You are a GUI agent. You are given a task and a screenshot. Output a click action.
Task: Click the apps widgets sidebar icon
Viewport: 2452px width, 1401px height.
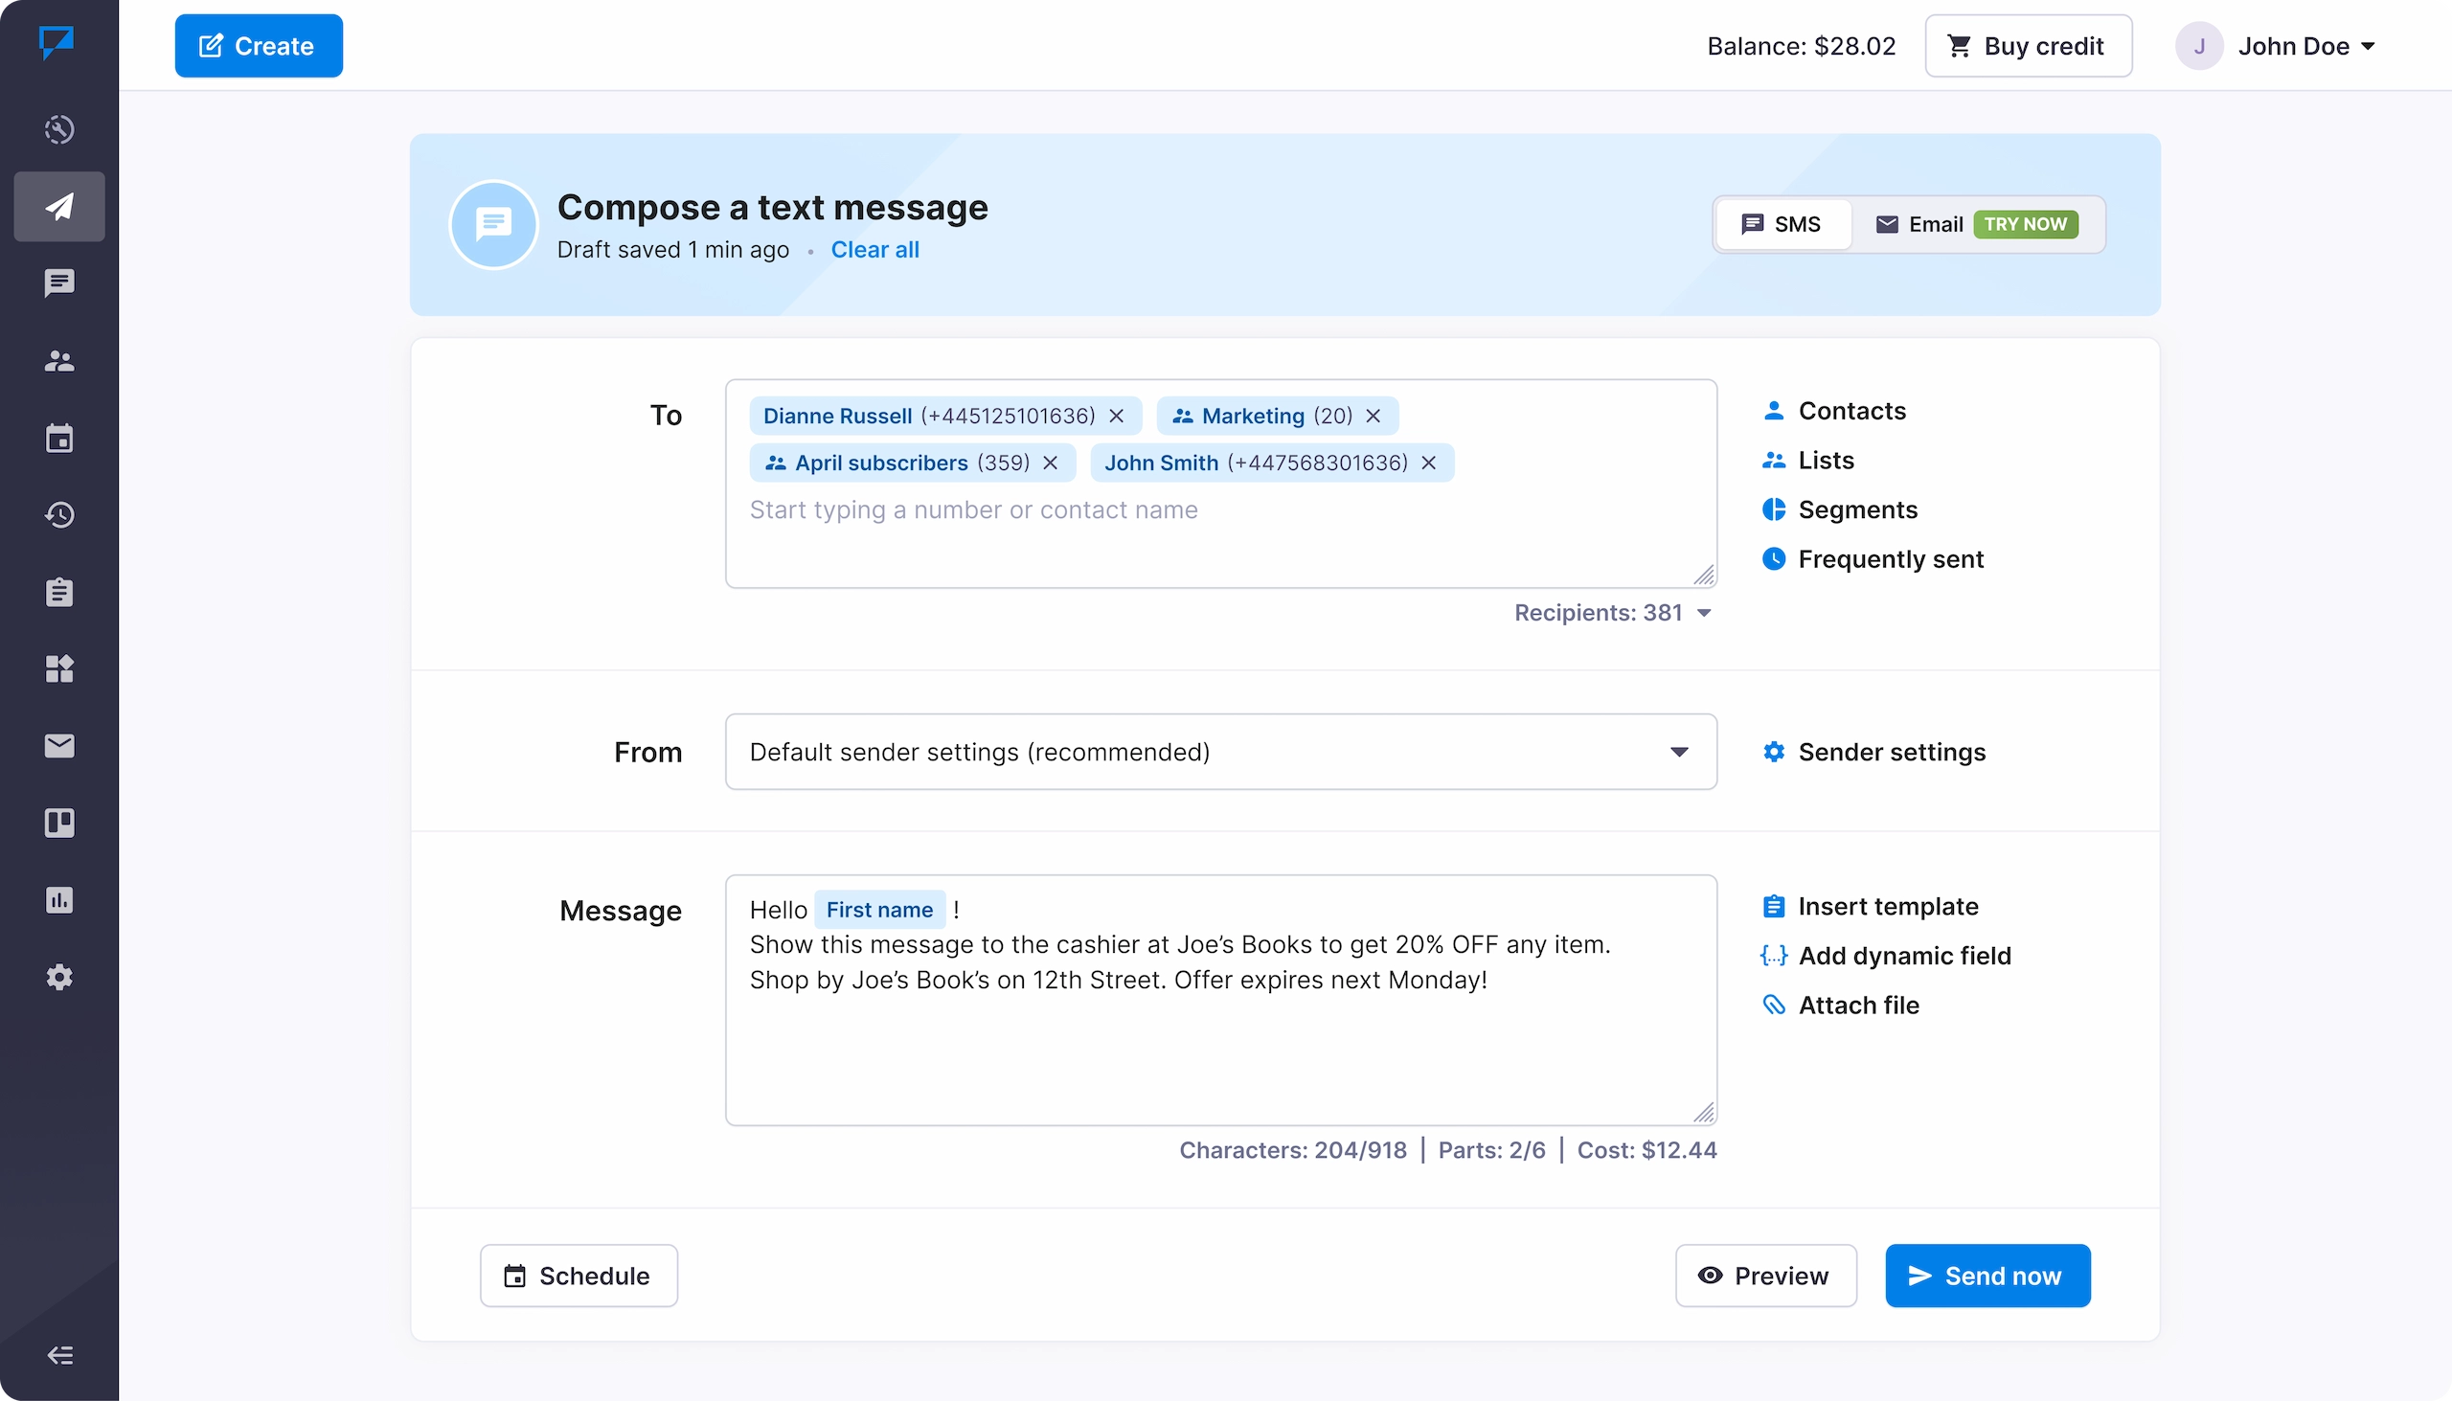59,668
